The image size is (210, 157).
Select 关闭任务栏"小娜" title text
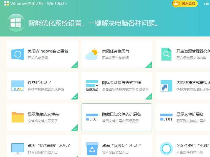[193, 145]
